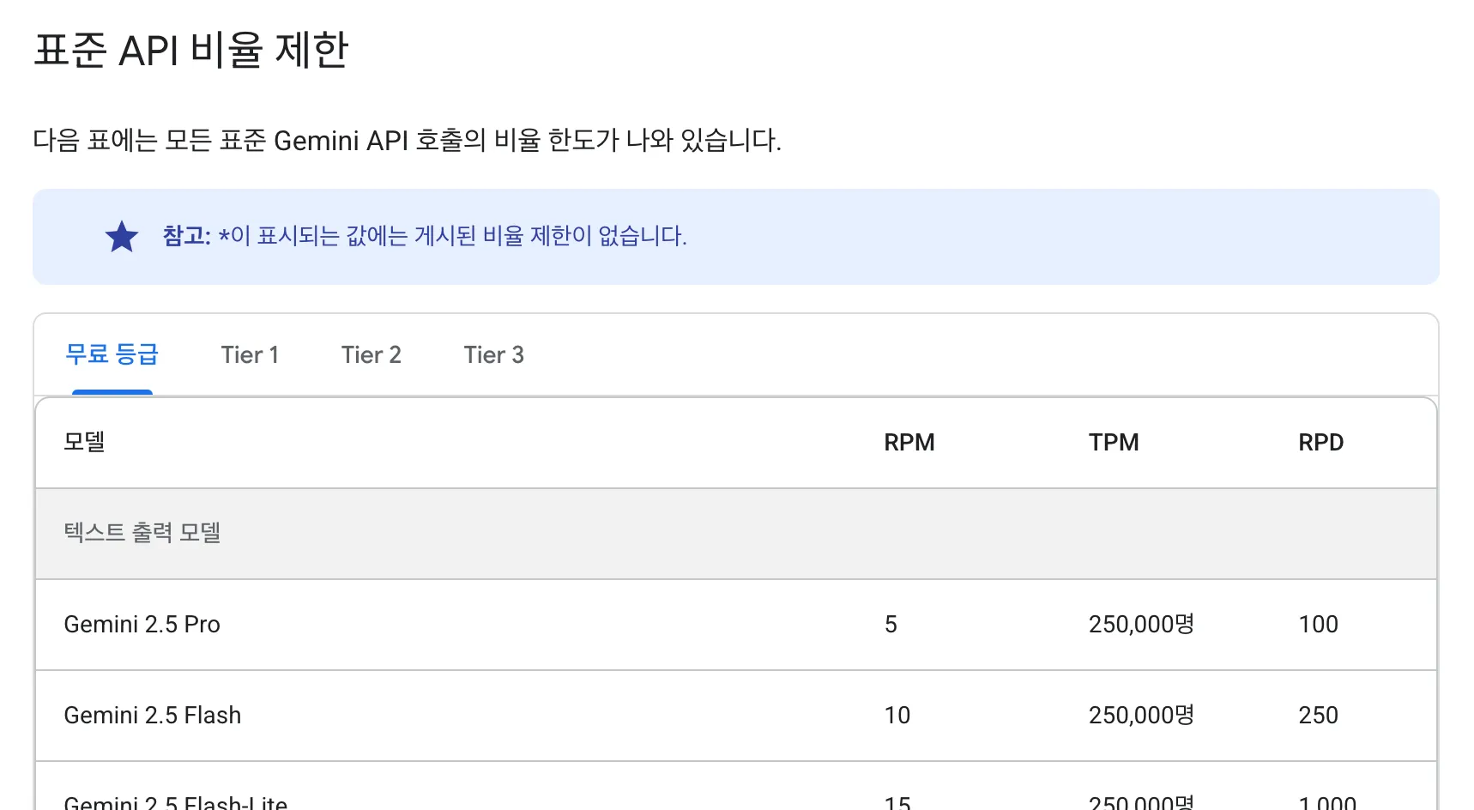Show the Tier 3 rate limits tab
Screen dimensions: 1474x810
pos(493,354)
